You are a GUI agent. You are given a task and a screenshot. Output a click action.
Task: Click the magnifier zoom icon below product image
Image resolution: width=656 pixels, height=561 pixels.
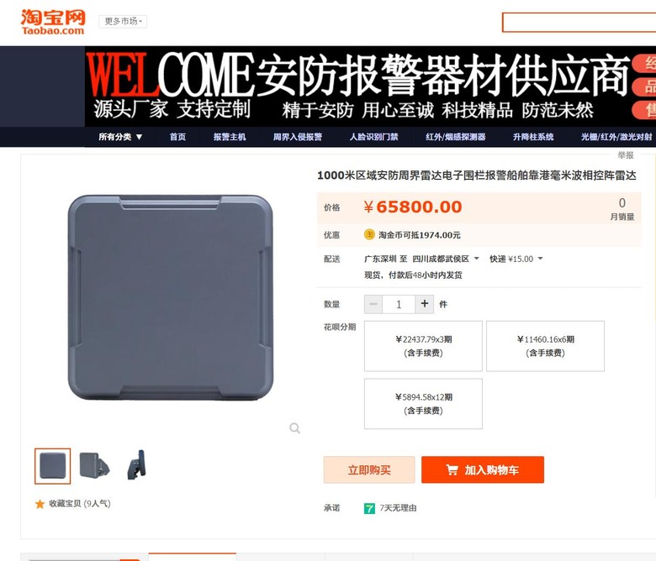294,428
